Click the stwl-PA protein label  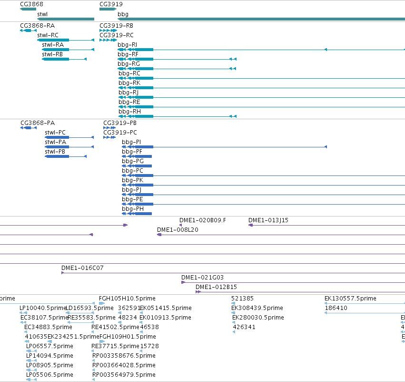[x=56, y=142]
